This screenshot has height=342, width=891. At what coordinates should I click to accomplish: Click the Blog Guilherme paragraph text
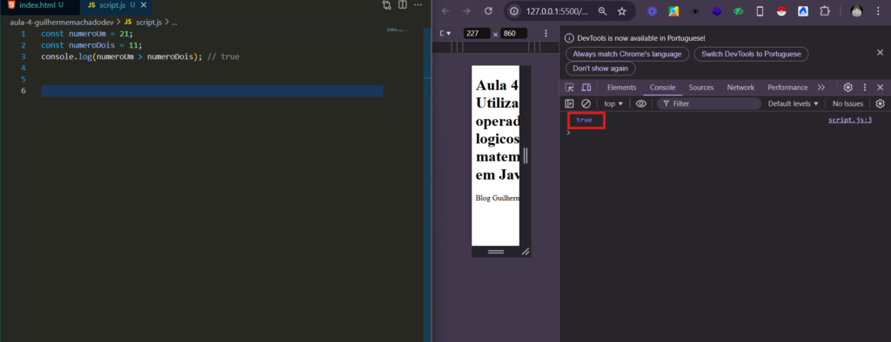pos(497,198)
